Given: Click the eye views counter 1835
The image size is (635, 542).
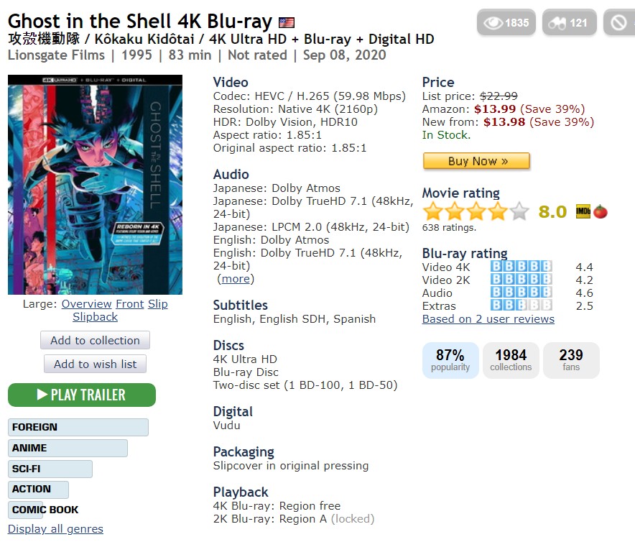Looking at the screenshot, I should pyautogui.click(x=506, y=22).
